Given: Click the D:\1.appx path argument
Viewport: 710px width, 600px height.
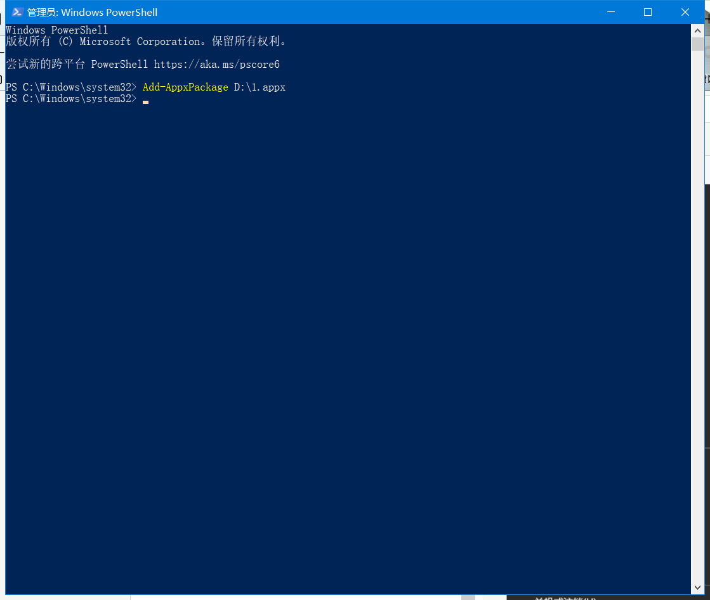Looking at the screenshot, I should (x=260, y=87).
